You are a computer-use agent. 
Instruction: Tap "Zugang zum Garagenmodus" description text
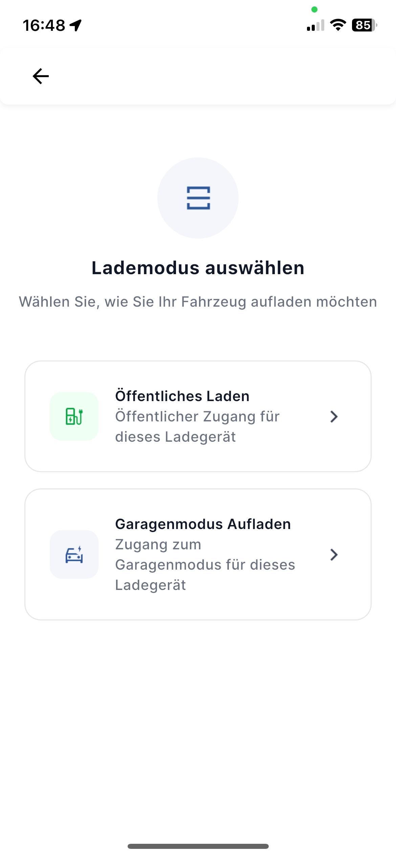(x=205, y=565)
